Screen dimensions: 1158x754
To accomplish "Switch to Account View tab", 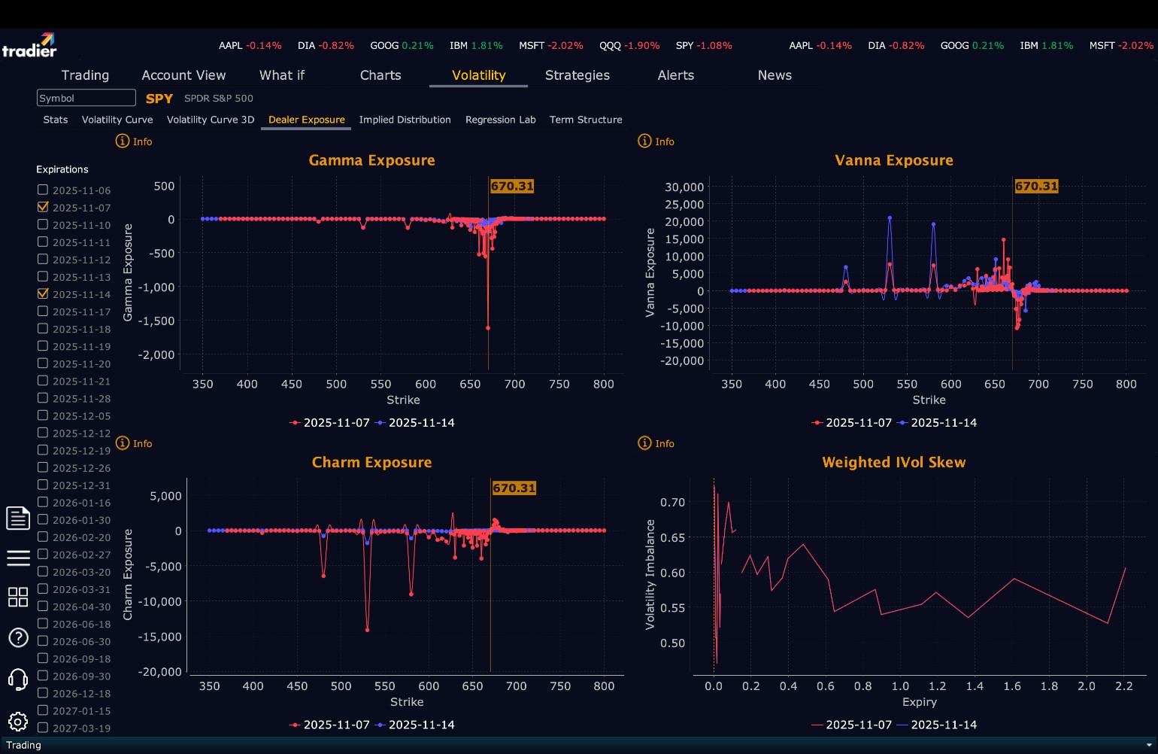I will [183, 75].
